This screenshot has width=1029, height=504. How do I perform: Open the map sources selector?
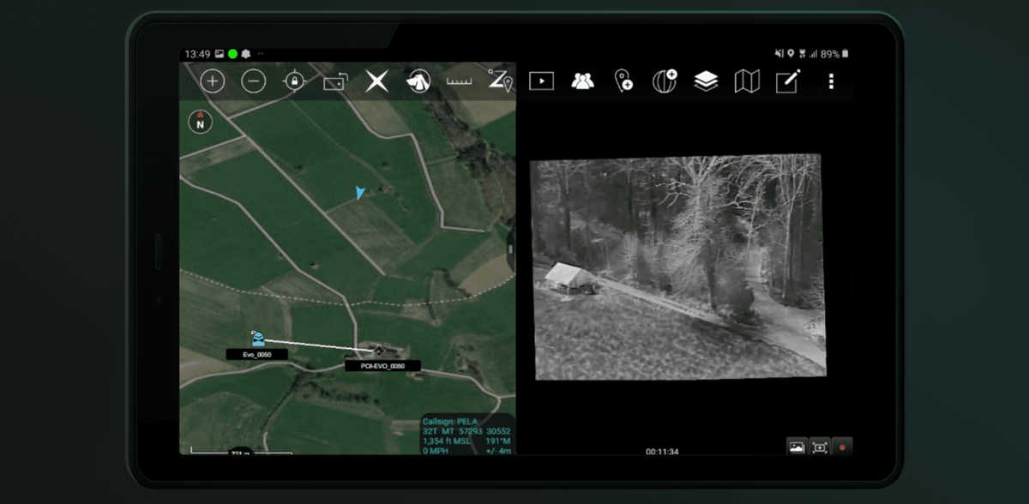[x=747, y=81]
